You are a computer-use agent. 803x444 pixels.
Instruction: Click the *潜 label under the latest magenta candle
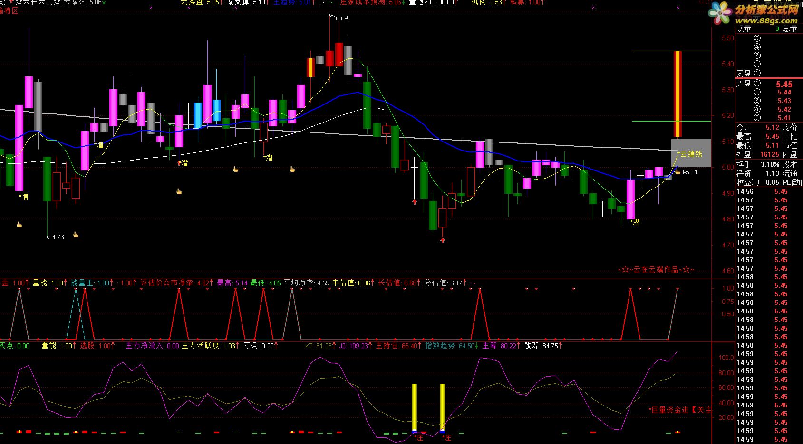point(635,222)
